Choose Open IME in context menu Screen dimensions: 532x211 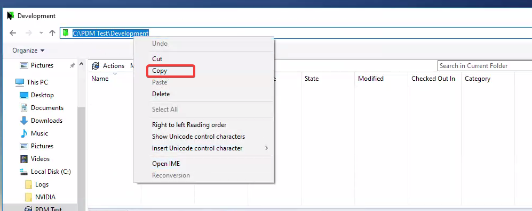point(166,164)
